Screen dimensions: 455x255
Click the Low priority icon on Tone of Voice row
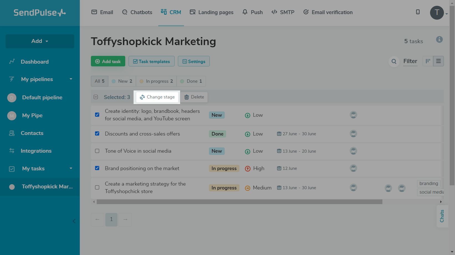coord(247,151)
